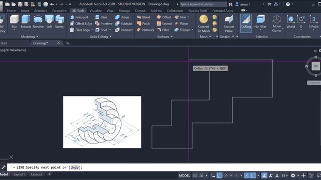Click the surface Network tool
The image size is (321, 180).
[145, 30]
